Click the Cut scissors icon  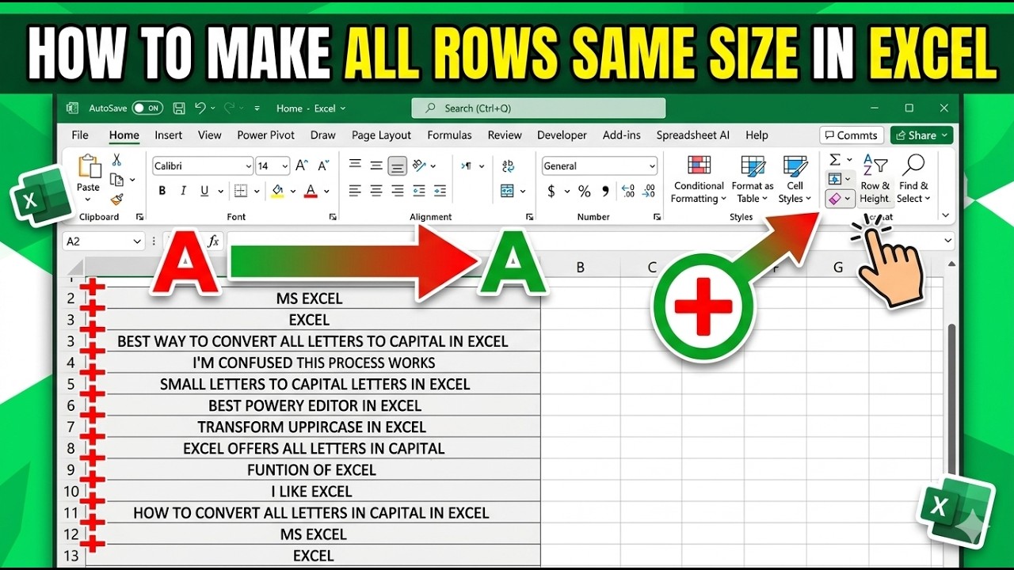point(116,160)
